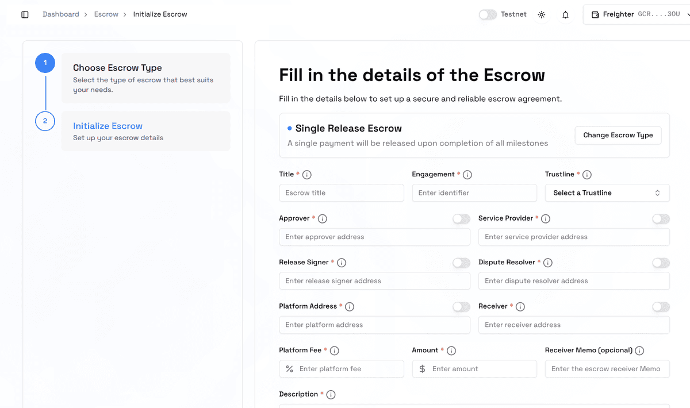Screen dimensions: 690x408
Task: Toggle the switch beside Approver
Action: click(x=461, y=218)
